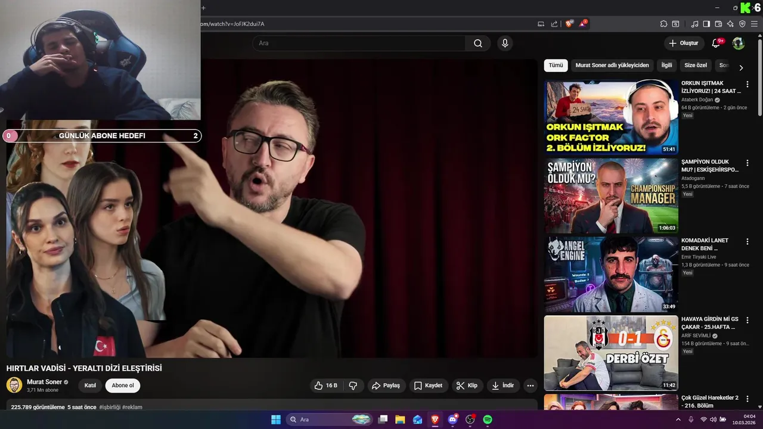Focus the YouTube Ara search field
Screen dimensions: 763x429
tap(358, 43)
